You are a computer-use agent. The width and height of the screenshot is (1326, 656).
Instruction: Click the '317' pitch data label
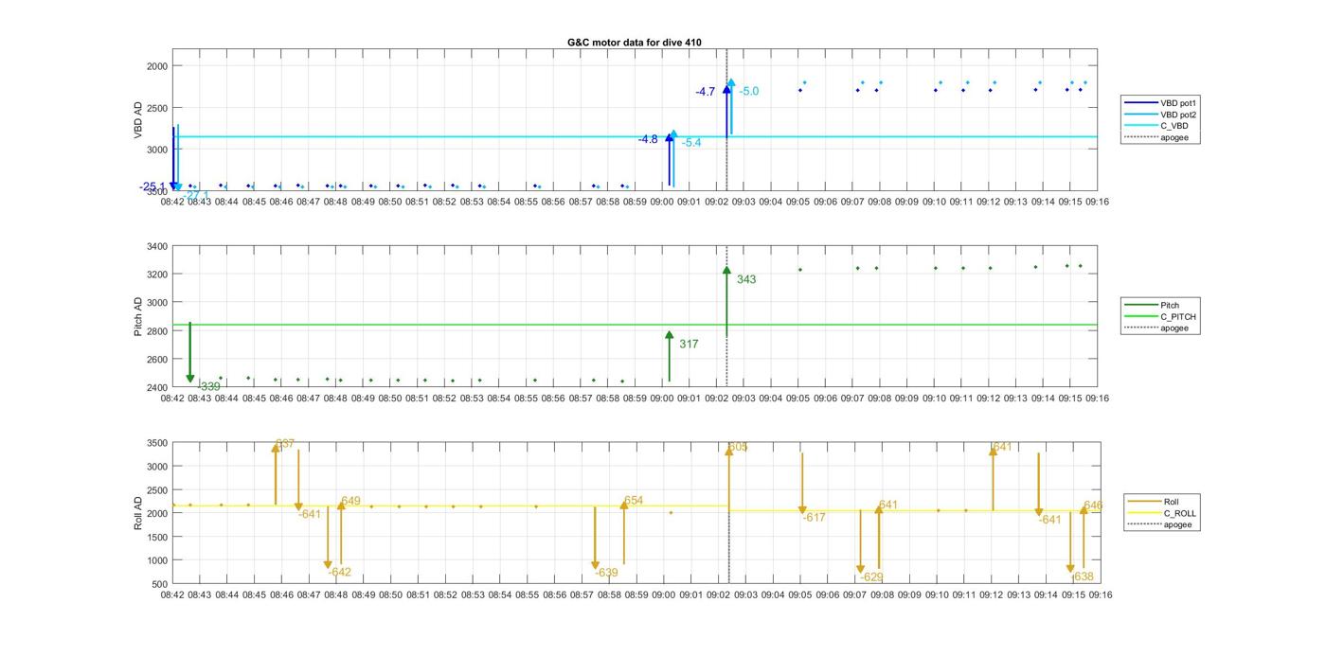click(x=689, y=345)
